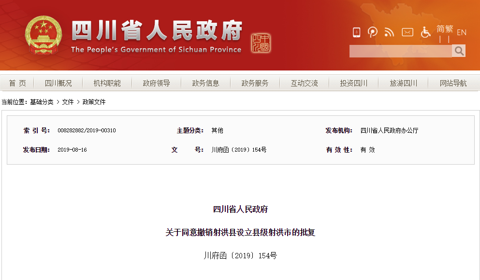Open the 四川概况 menu item
This screenshot has width=480, height=280.
[58, 83]
